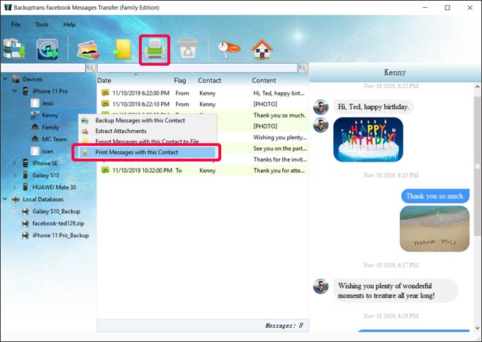This screenshot has height=342, width=482.
Task: Click the magnifier beside the left search box
Action: click(91, 67)
